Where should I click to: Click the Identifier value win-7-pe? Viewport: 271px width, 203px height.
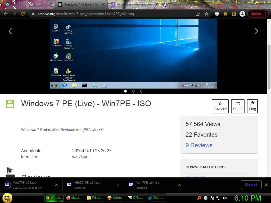click(x=80, y=157)
